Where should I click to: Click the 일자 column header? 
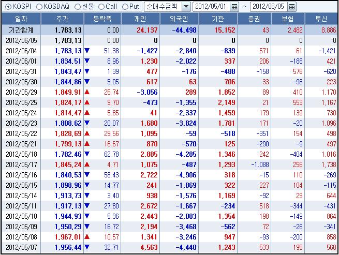[x=21, y=19]
